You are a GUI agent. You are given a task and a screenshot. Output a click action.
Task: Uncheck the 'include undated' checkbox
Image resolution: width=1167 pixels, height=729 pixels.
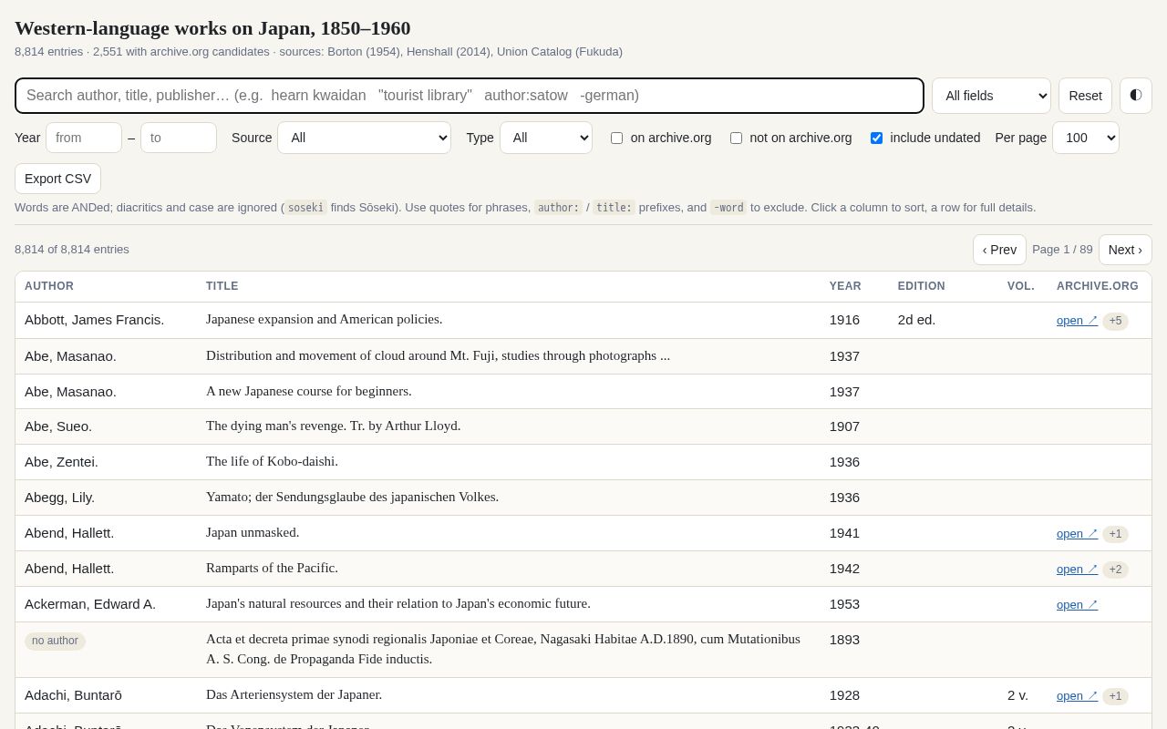pyautogui.click(x=876, y=138)
